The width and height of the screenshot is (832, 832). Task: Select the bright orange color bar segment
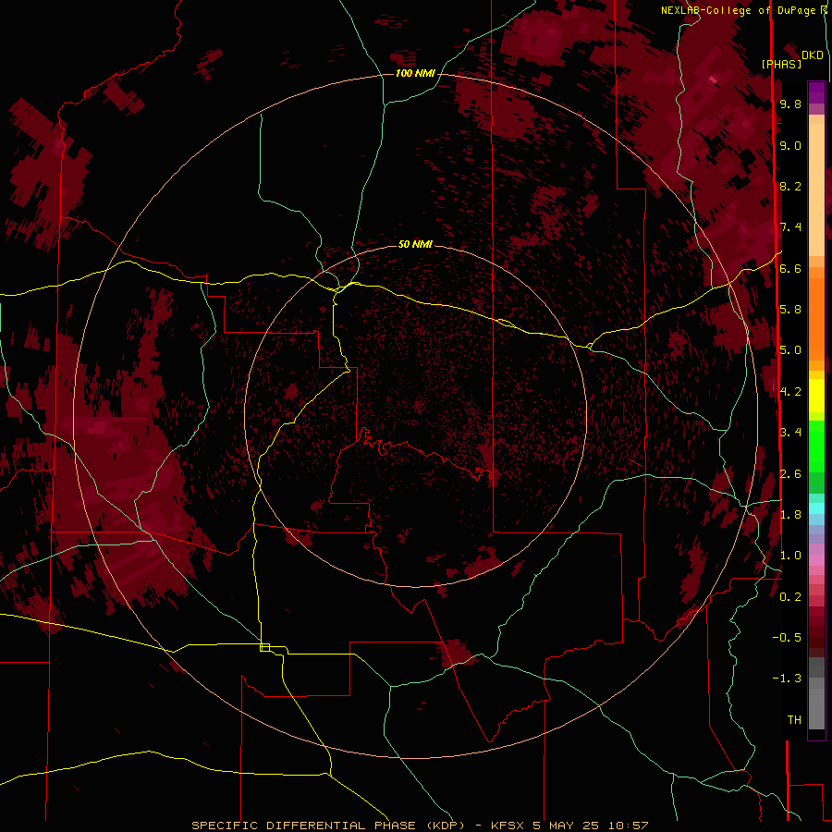coord(816,320)
